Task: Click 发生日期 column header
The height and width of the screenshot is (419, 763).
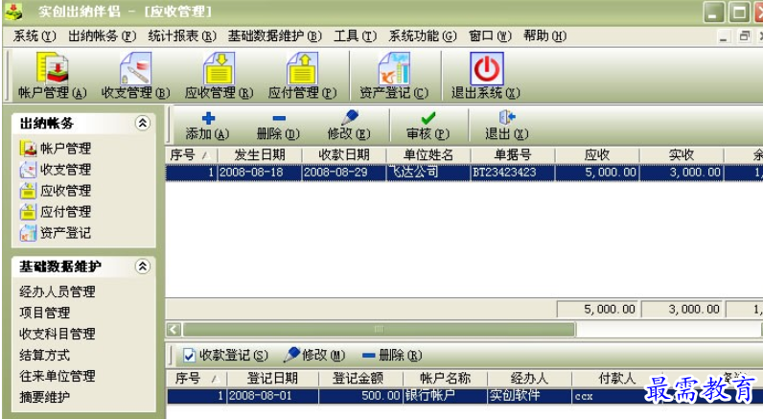Action: 260,155
